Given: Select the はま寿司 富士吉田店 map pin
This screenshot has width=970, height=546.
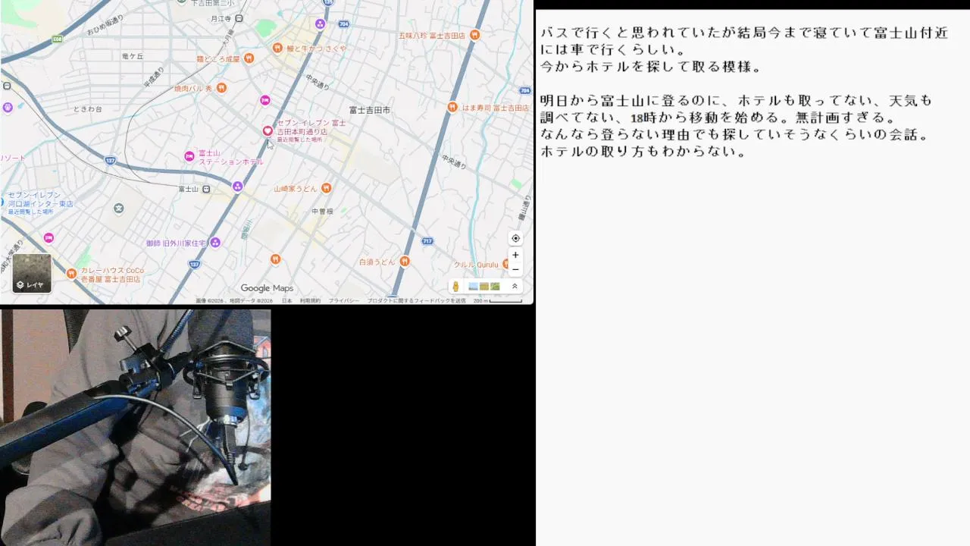Looking at the screenshot, I should [x=452, y=107].
